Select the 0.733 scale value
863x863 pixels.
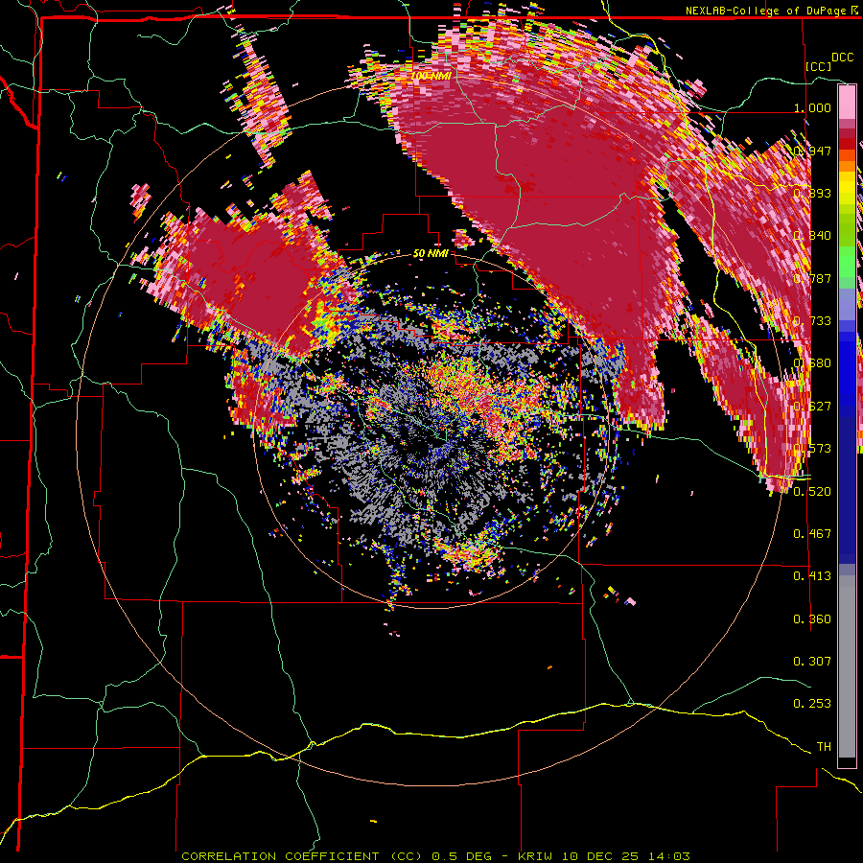click(x=812, y=321)
